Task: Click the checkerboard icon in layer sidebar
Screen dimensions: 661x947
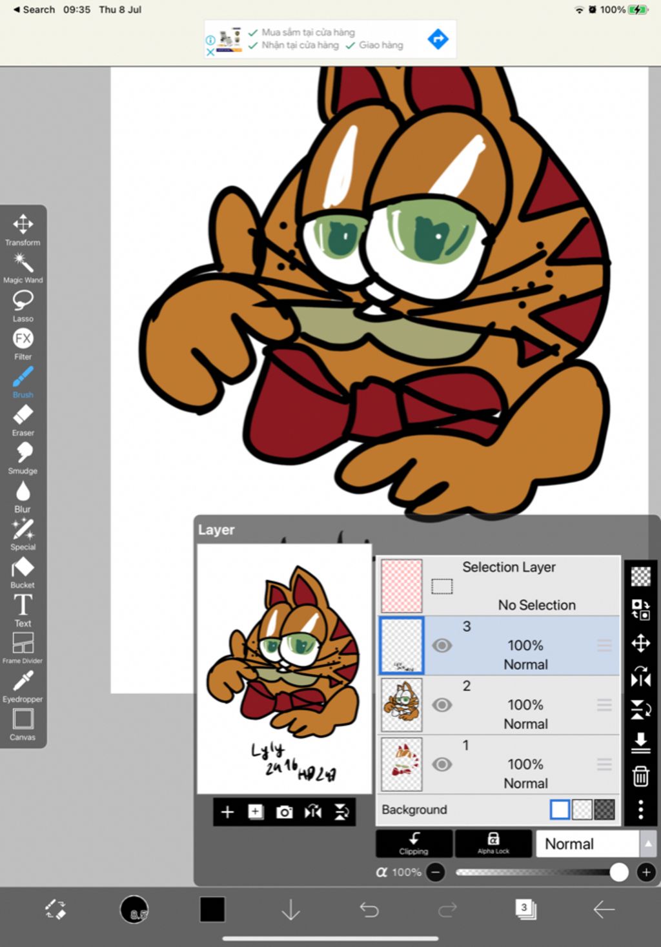Action: coord(640,576)
